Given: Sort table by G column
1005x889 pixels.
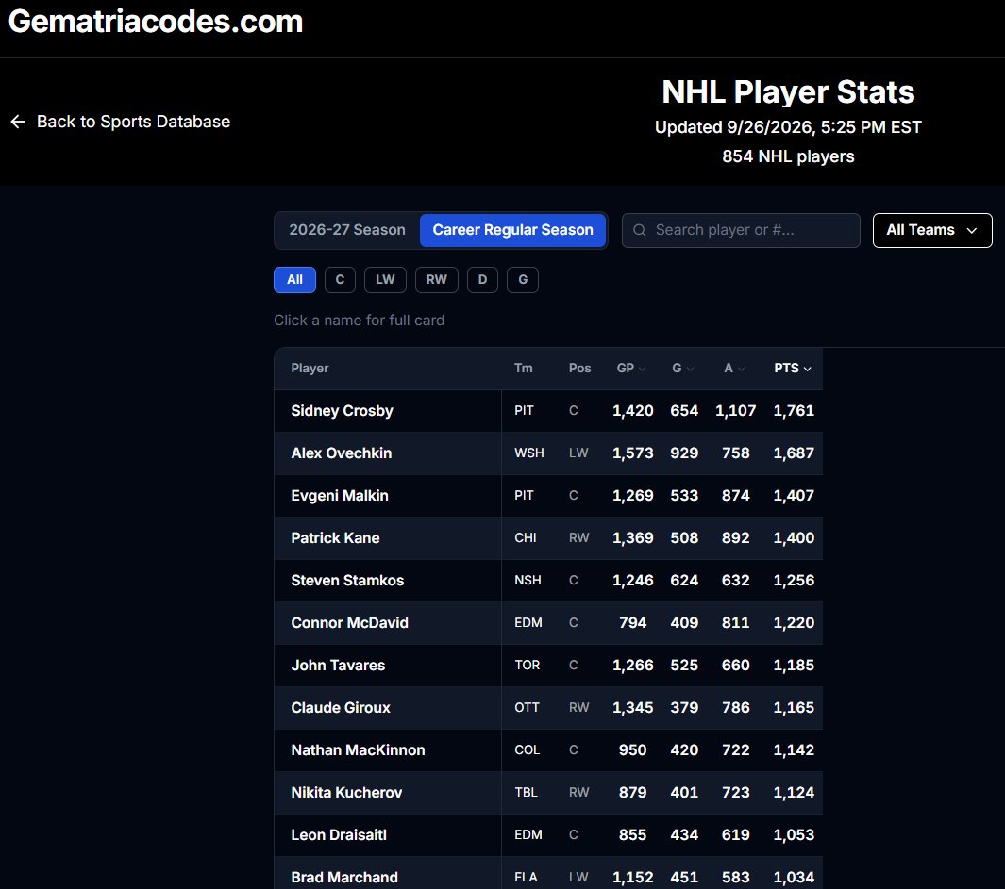Looking at the screenshot, I should (682, 369).
